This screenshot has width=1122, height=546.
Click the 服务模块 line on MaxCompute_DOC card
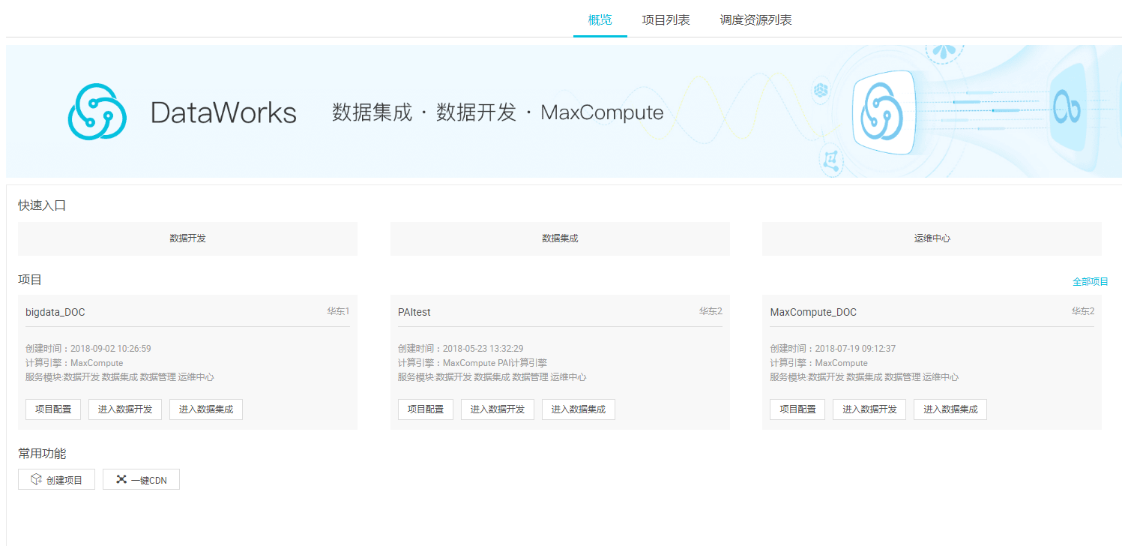[864, 377]
